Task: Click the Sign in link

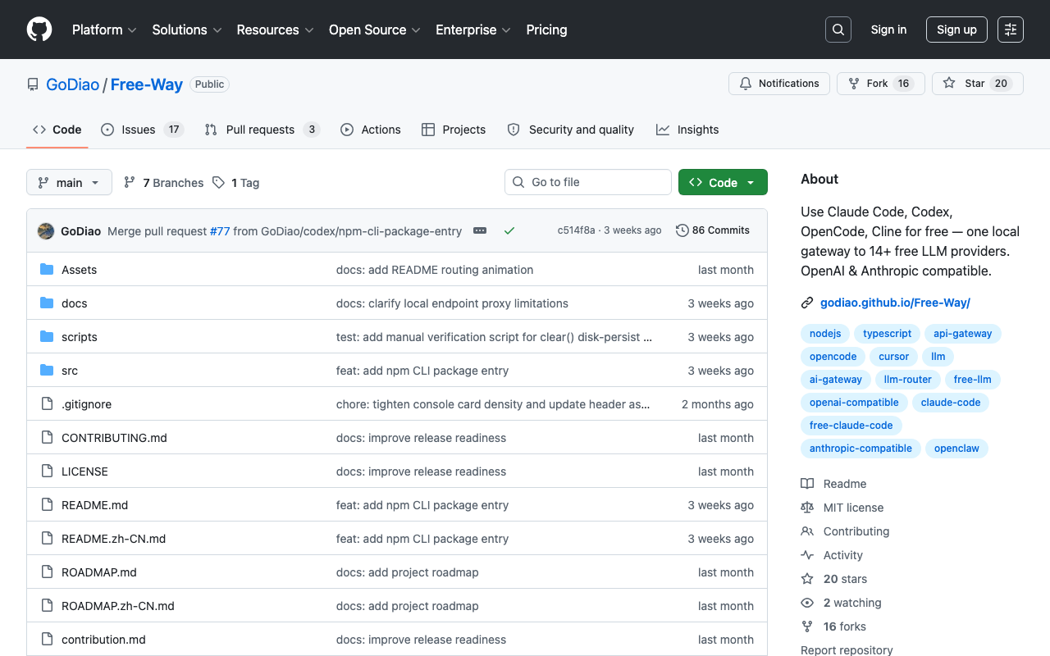Action: [888, 30]
